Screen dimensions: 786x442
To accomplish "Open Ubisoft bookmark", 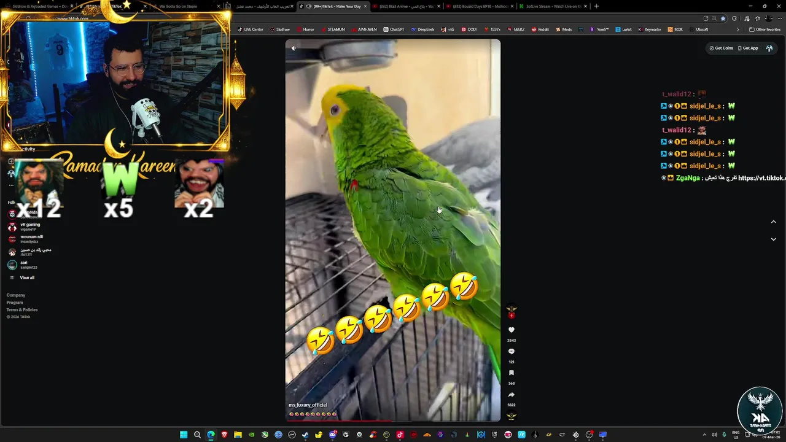I will (699, 29).
